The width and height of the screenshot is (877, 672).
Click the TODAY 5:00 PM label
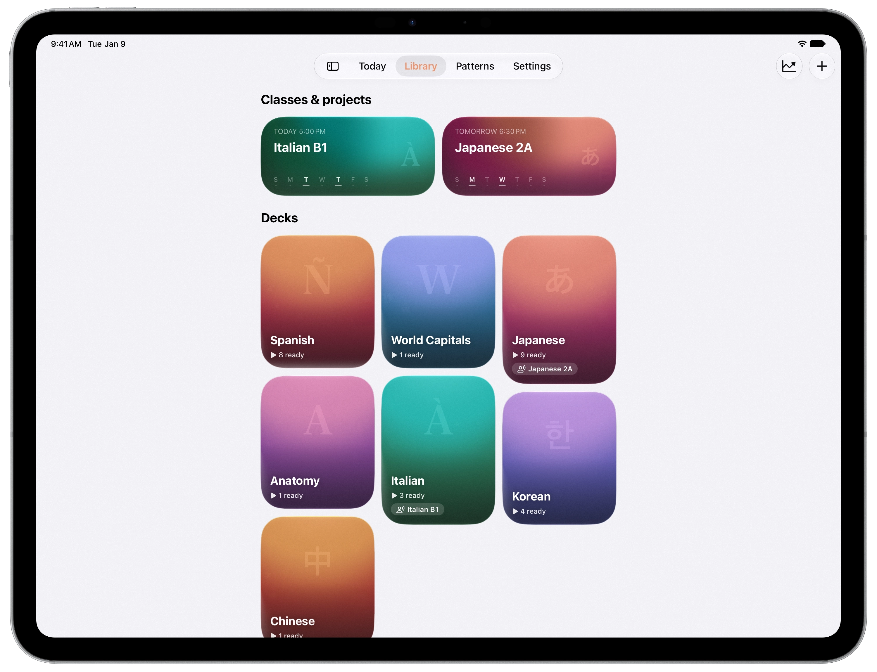pyautogui.click(x=299, y=131)
